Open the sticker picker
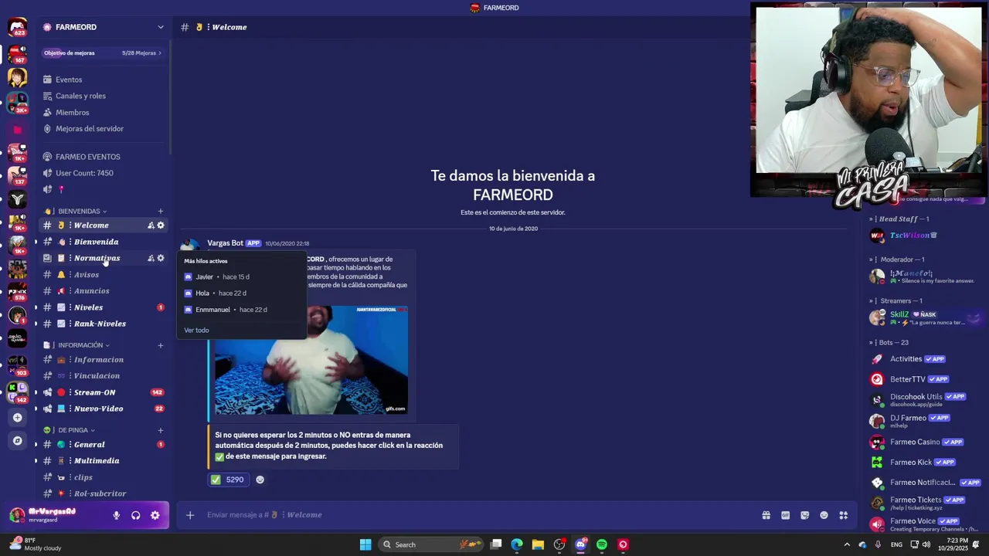The image size is (989, 556). [x=805, y=515]
